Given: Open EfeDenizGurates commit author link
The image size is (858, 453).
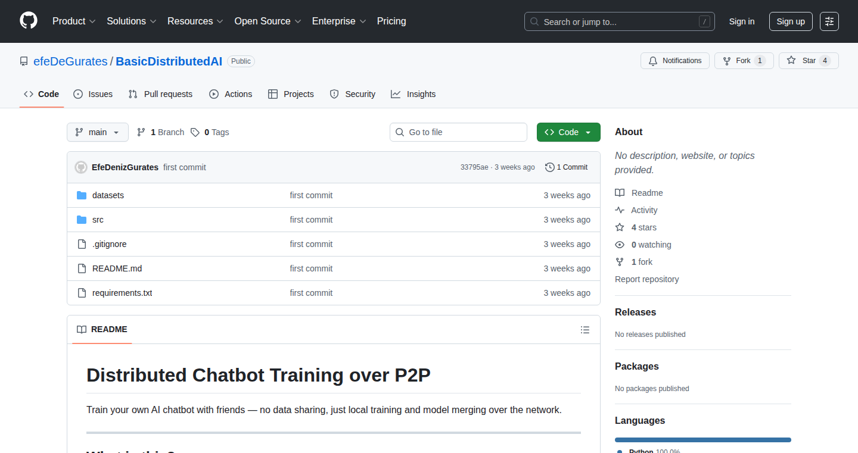Looking at the screenshot, I should (x=125, y=167).
